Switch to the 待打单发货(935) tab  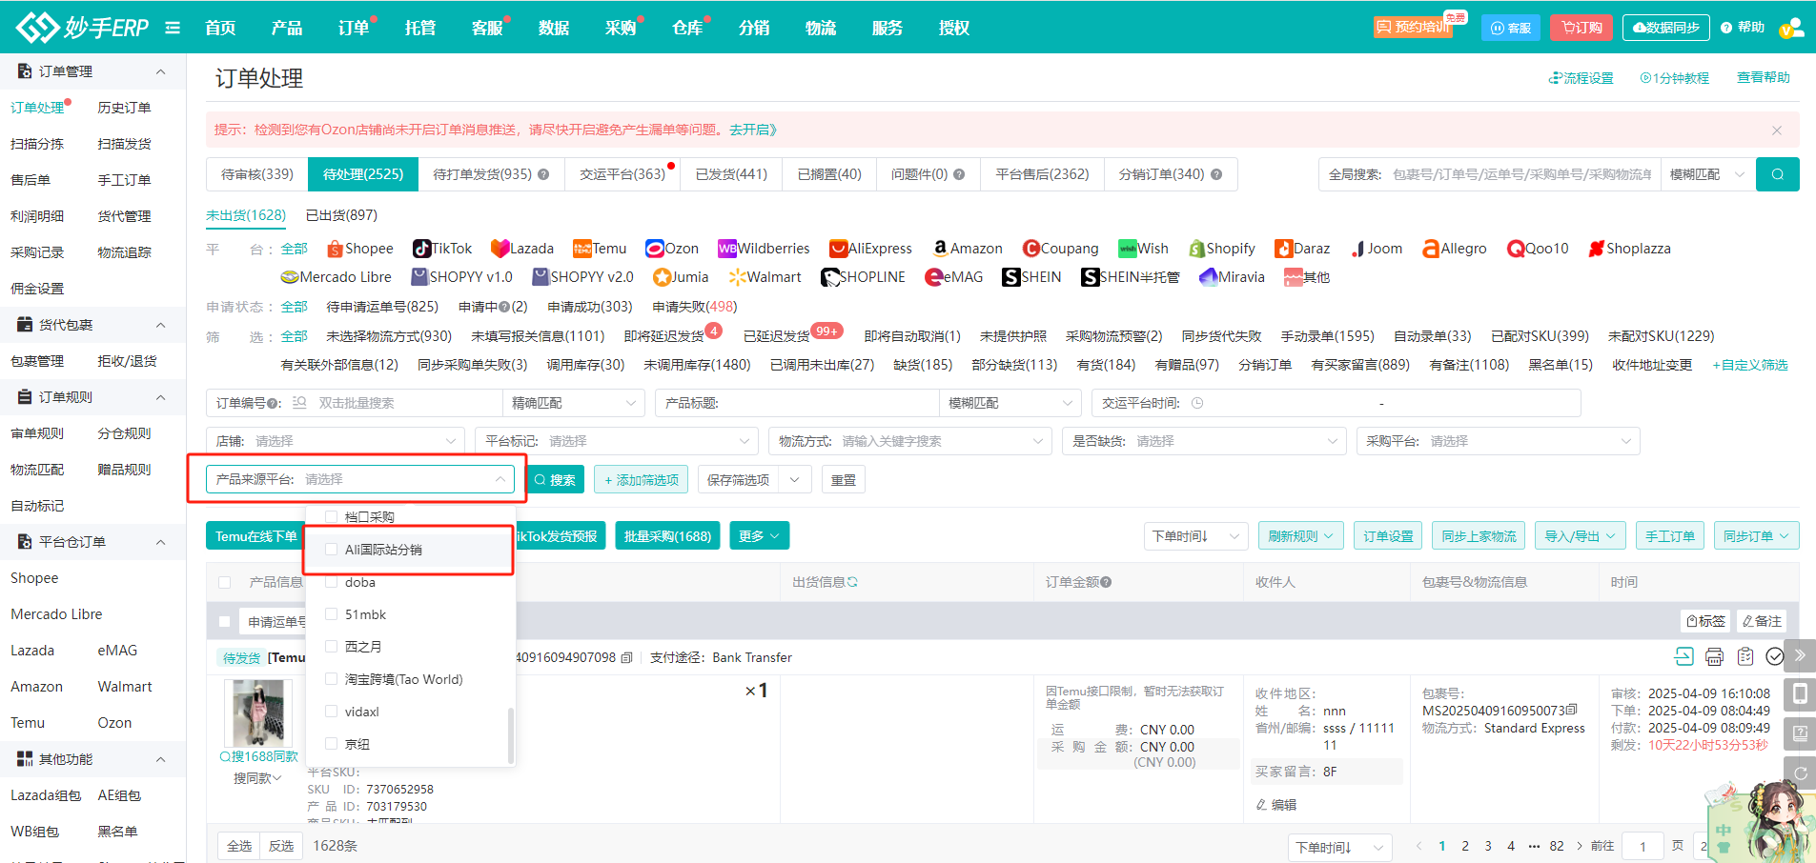[491, 174]
